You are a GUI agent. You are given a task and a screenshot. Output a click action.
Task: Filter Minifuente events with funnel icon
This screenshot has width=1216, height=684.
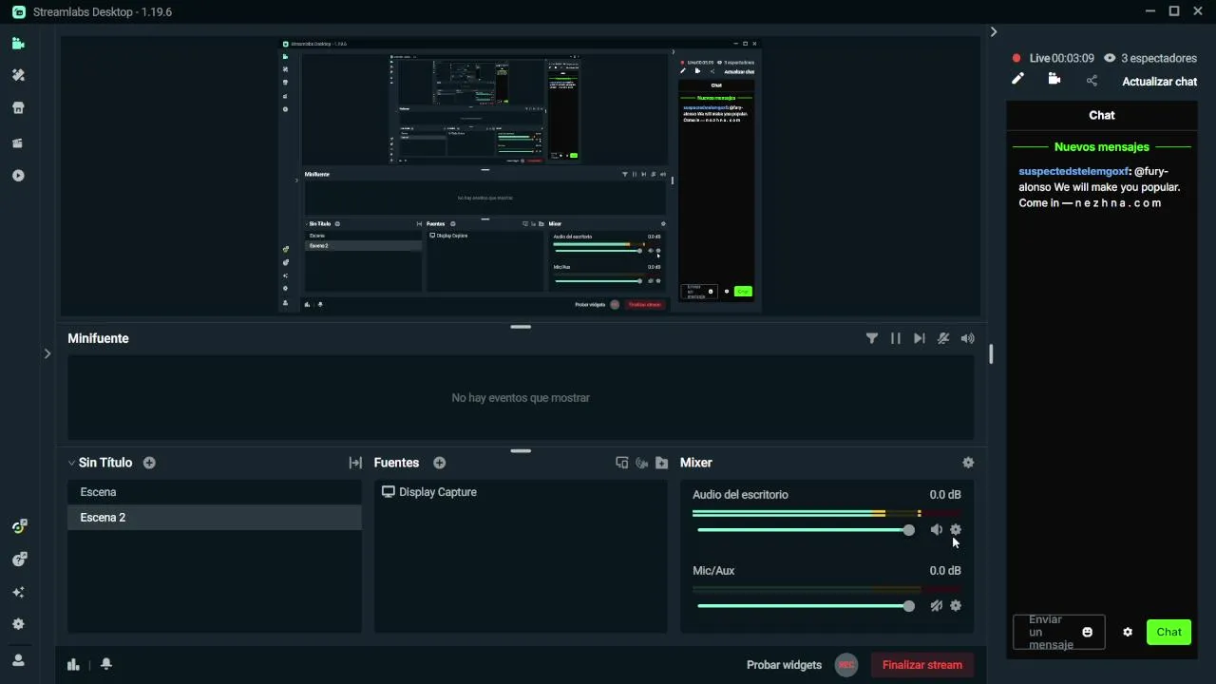[x=872, y=338]
